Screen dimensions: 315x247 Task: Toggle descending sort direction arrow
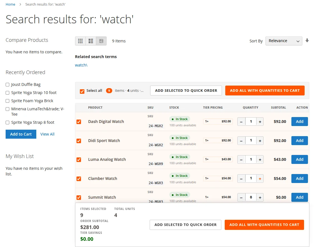[x=307, y=41]
